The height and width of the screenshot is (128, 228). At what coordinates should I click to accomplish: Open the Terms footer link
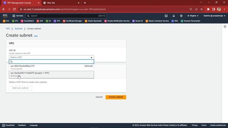pos(204,125)
